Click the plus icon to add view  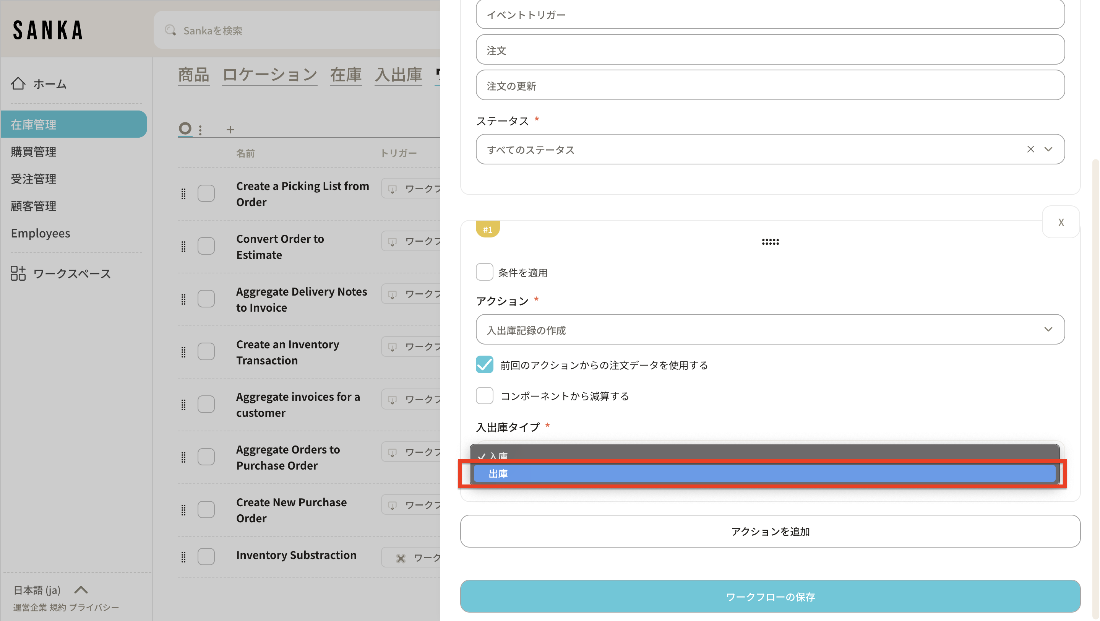click(230, 129)
